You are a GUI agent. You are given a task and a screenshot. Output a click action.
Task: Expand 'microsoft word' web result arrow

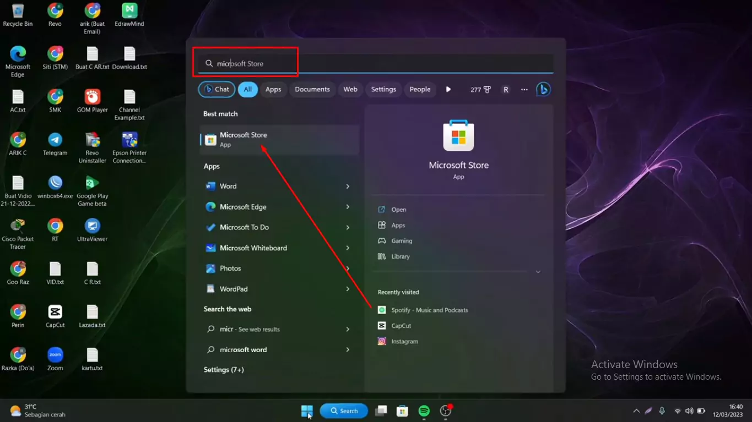[348, 349]
